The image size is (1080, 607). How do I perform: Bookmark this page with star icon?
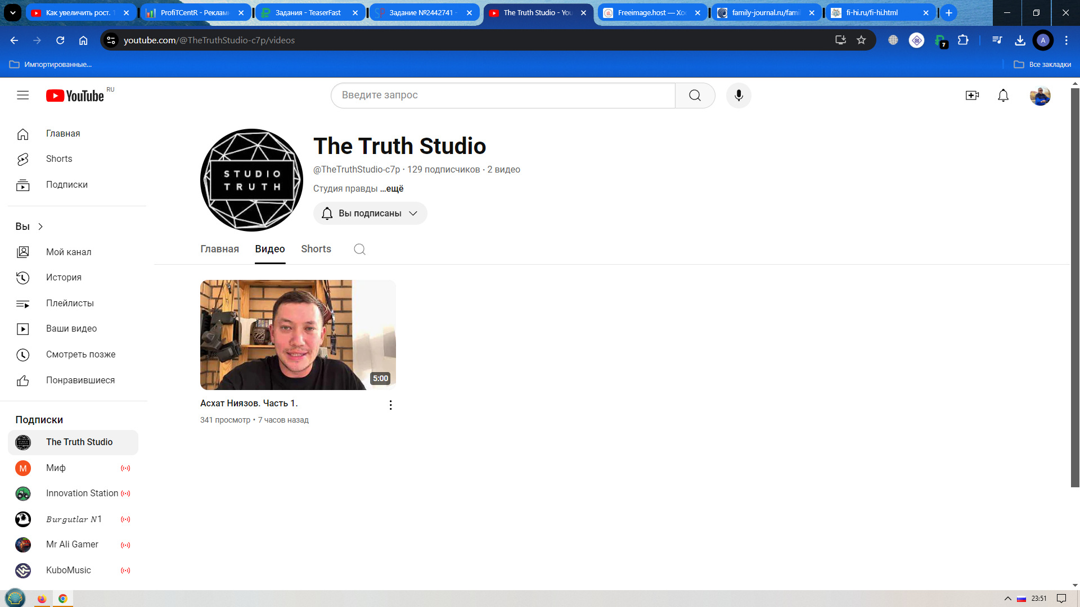click(x=861, y=40)
